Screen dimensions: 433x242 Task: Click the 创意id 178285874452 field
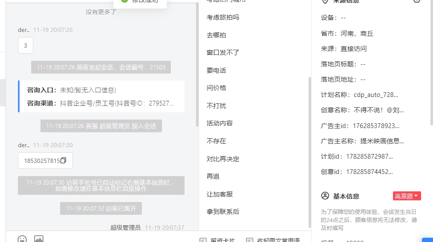(357, 172)
